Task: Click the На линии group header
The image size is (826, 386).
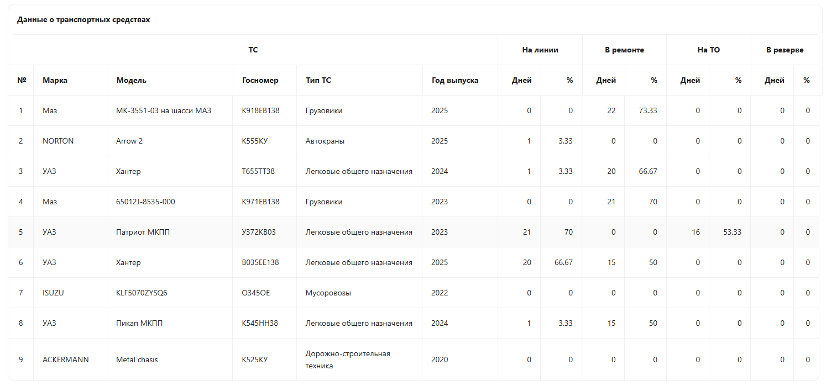Action: [x=540, y=50]
